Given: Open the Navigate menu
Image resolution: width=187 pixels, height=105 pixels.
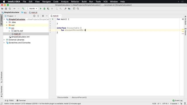Looking at the screenshot, I should pos(46,2).
